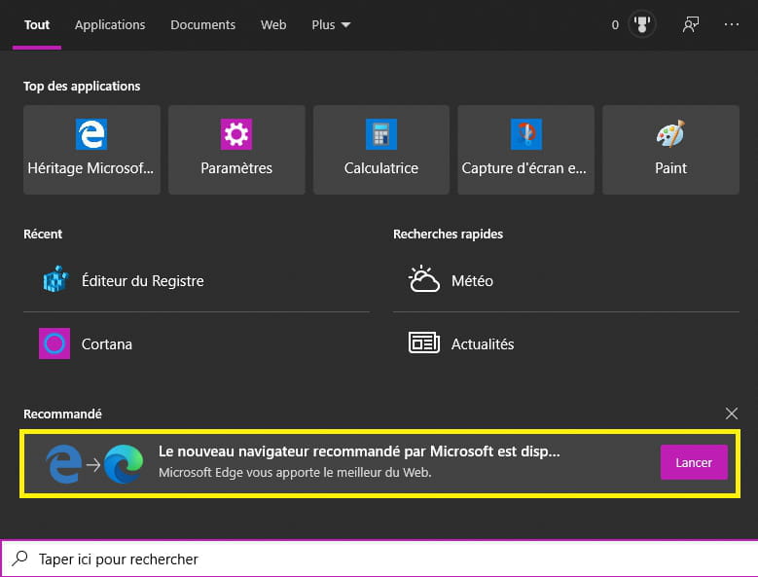Launch the Paint app tile
The width and height of the screenshot is (758, 577).
[670, 150]
